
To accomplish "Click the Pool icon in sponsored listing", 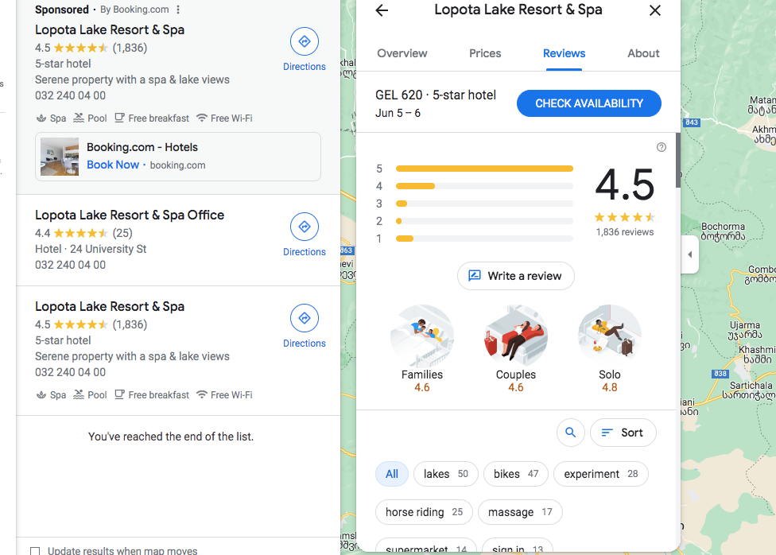I will [x=79, y=118].
